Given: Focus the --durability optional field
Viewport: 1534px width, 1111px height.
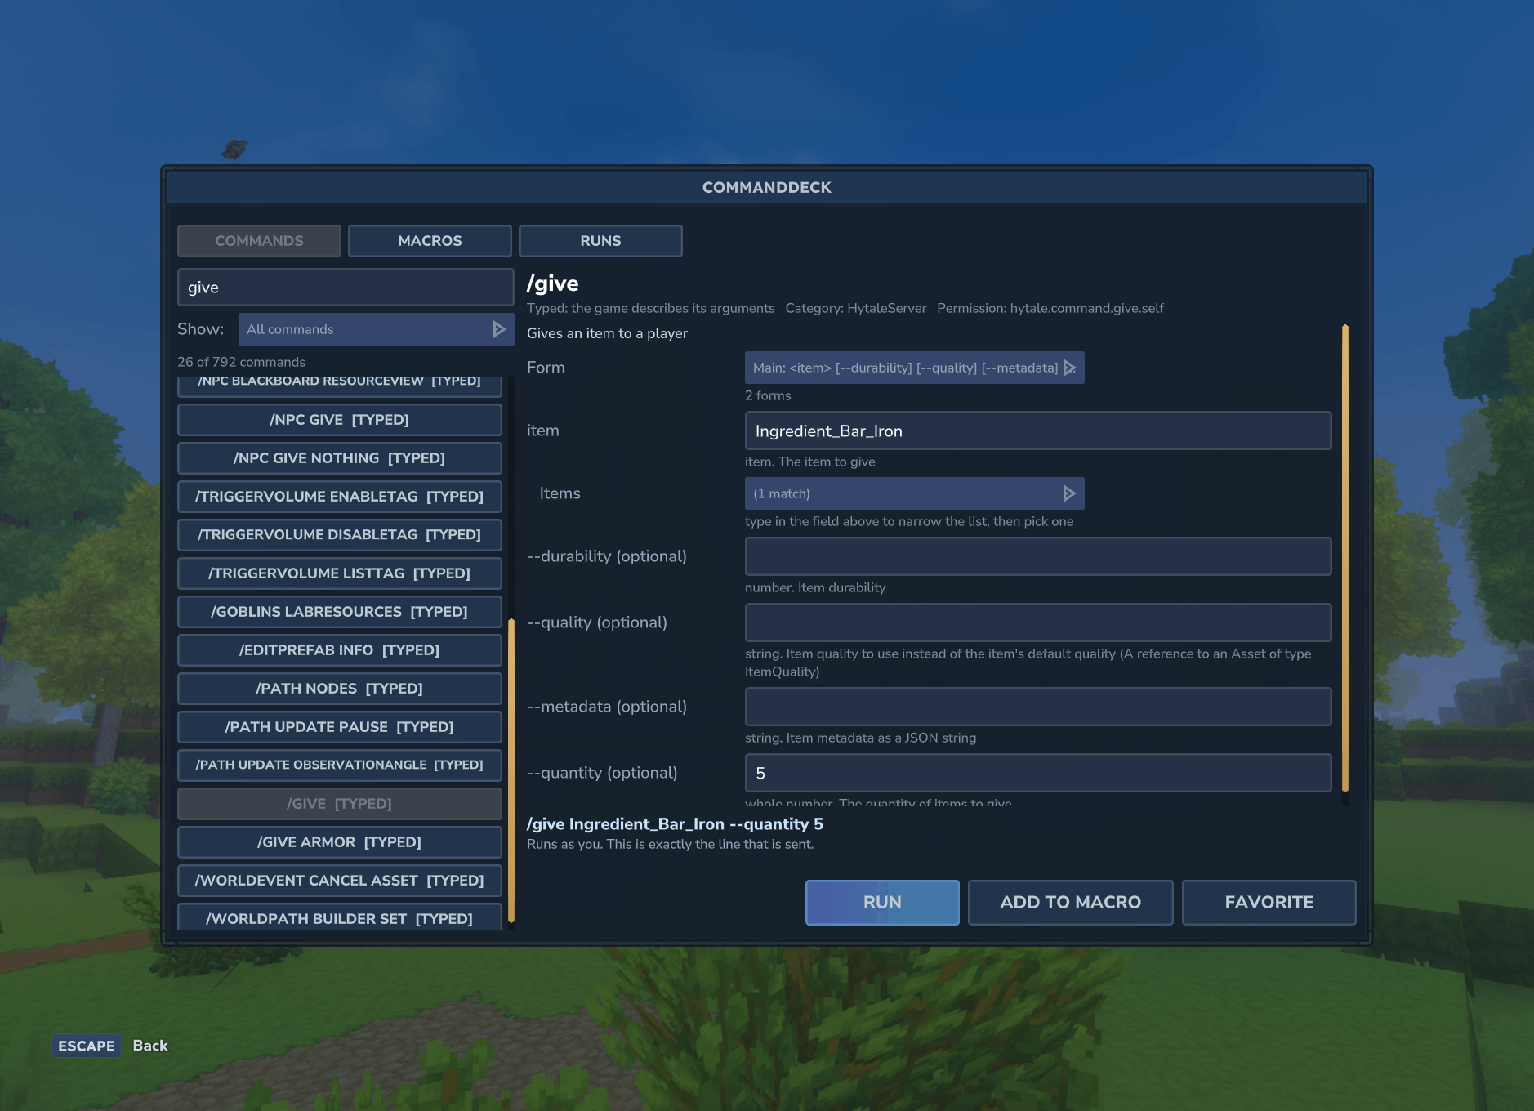Looking at the screenshot, I should (x=1038, y=556).
